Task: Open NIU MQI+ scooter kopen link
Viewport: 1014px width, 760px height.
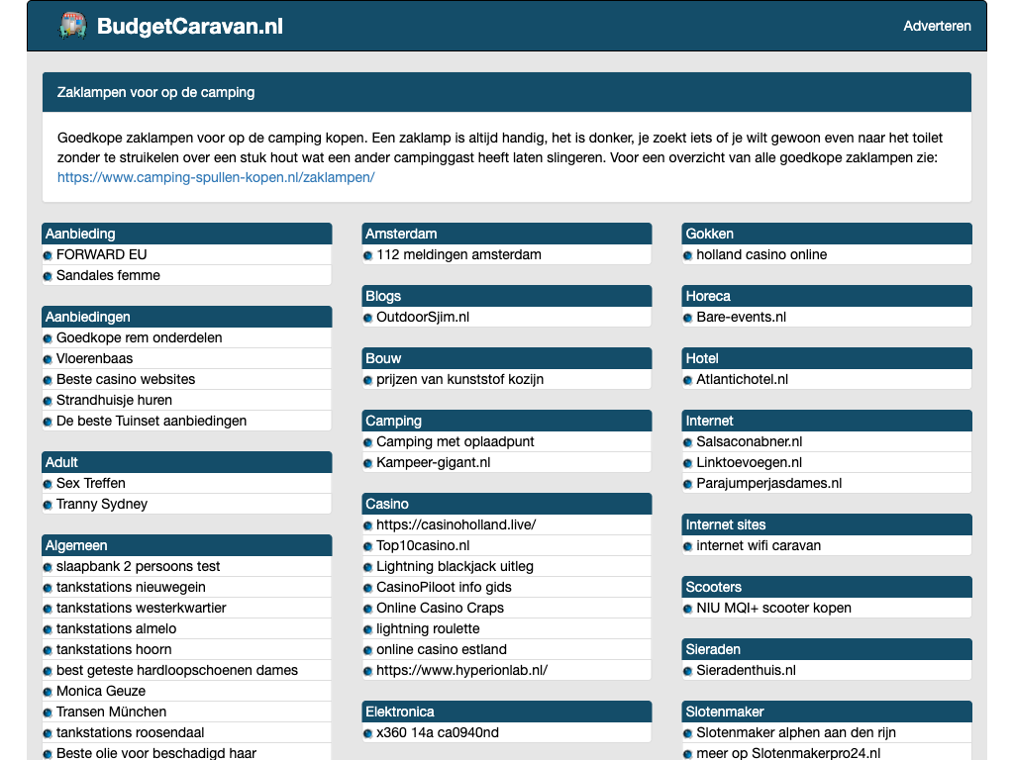Action: [773, 608]
